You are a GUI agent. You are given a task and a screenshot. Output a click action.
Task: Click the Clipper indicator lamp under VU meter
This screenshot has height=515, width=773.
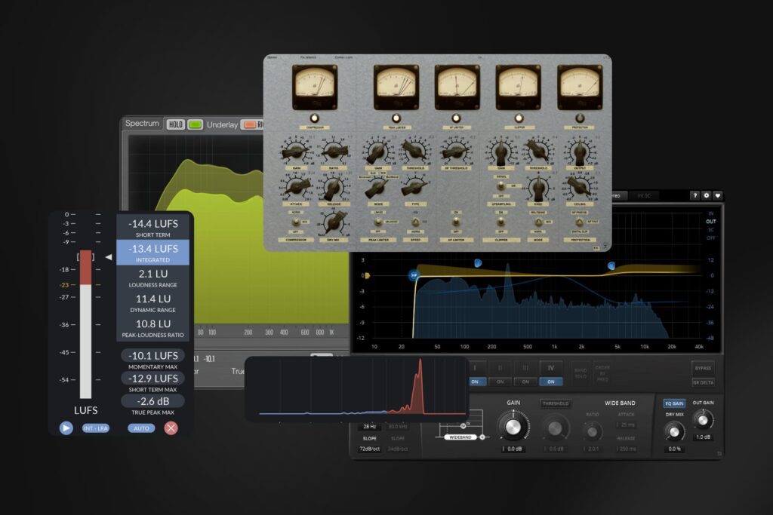click(x=519, y=118)
